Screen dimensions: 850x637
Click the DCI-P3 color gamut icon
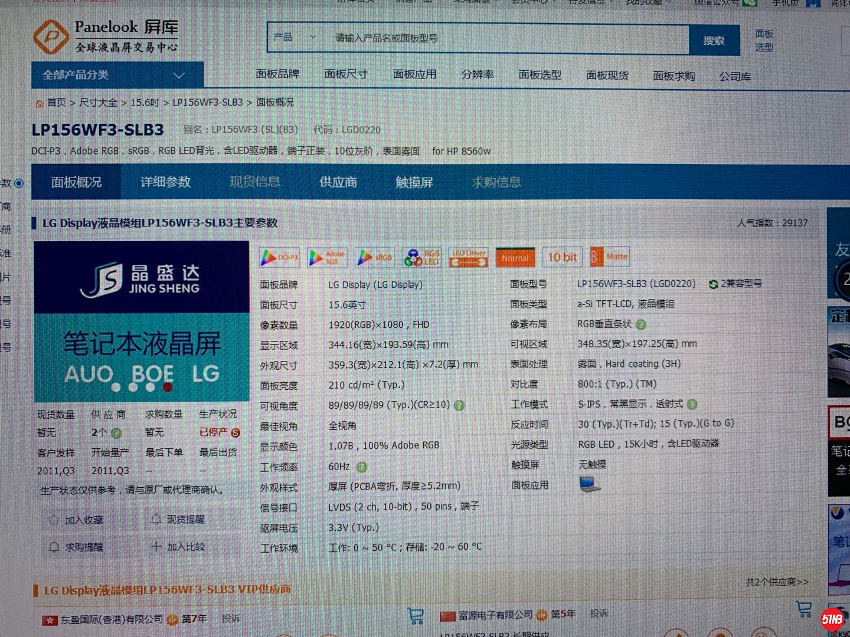279,257
